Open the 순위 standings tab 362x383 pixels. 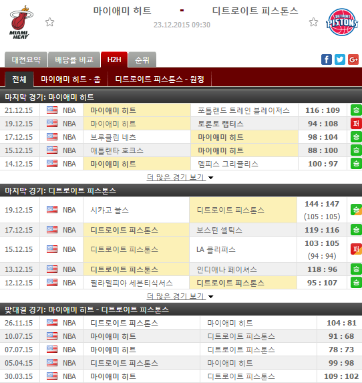pos(142,59)
